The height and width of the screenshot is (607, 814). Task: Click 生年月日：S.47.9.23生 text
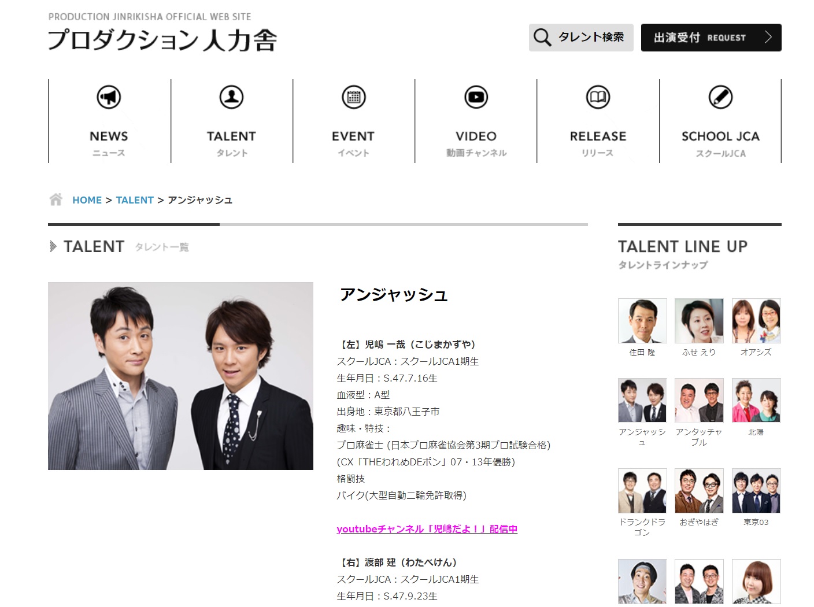(387, 596)
